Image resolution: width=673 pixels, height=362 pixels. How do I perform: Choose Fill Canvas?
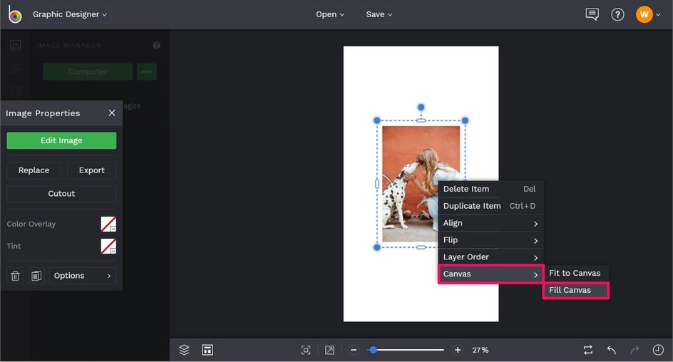point(575,290)
